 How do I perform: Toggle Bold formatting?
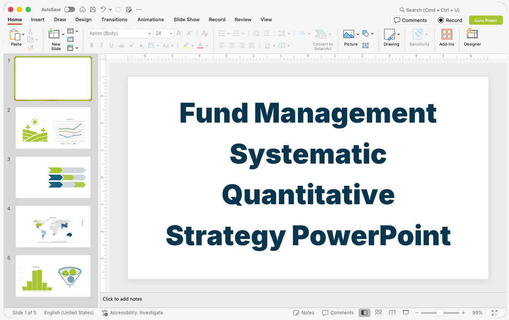point(92,46)
